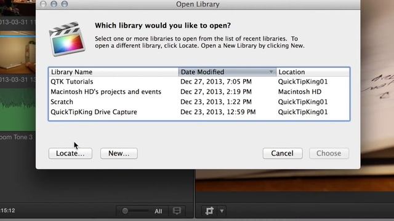Select the QTK Tutorials library row
The image size is (394, 221).
[199, 82]
